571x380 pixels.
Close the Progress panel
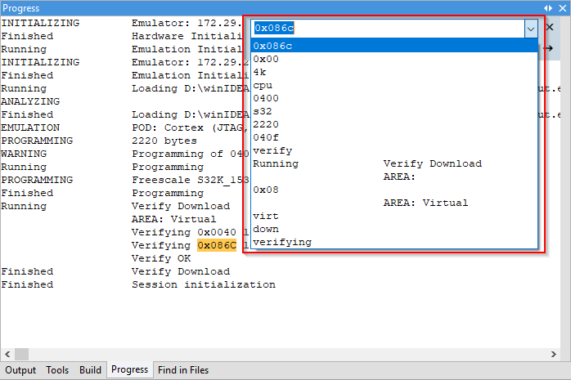562,7
